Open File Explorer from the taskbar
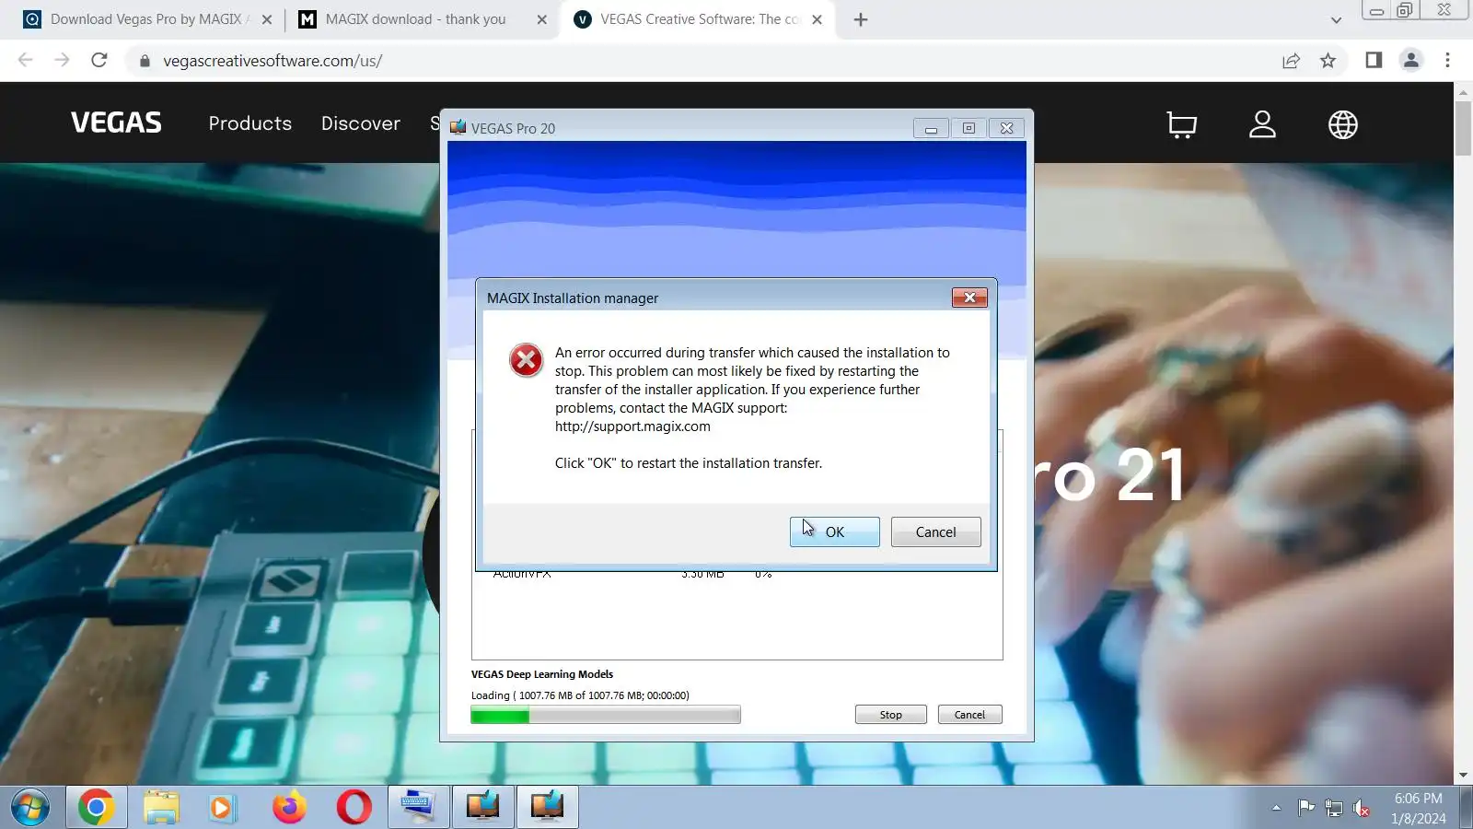This screenshot has width=1473, height=829. point(161,808)
